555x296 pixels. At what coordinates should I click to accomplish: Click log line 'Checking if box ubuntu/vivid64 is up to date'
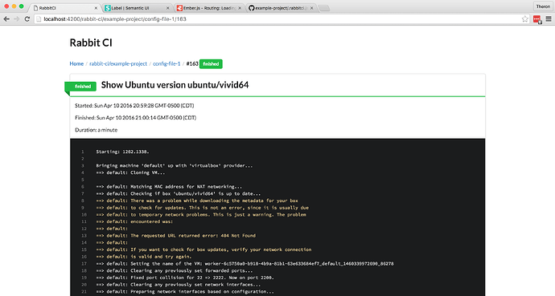tap(178, 193)
